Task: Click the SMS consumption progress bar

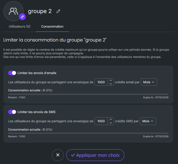Action: 88,133
